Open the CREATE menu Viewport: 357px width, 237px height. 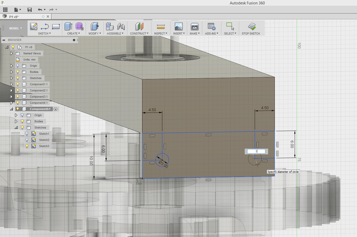pos(73,33)
